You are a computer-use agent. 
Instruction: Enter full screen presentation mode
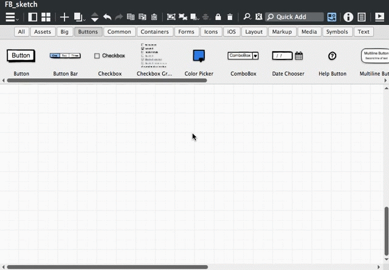coord(379,17)
